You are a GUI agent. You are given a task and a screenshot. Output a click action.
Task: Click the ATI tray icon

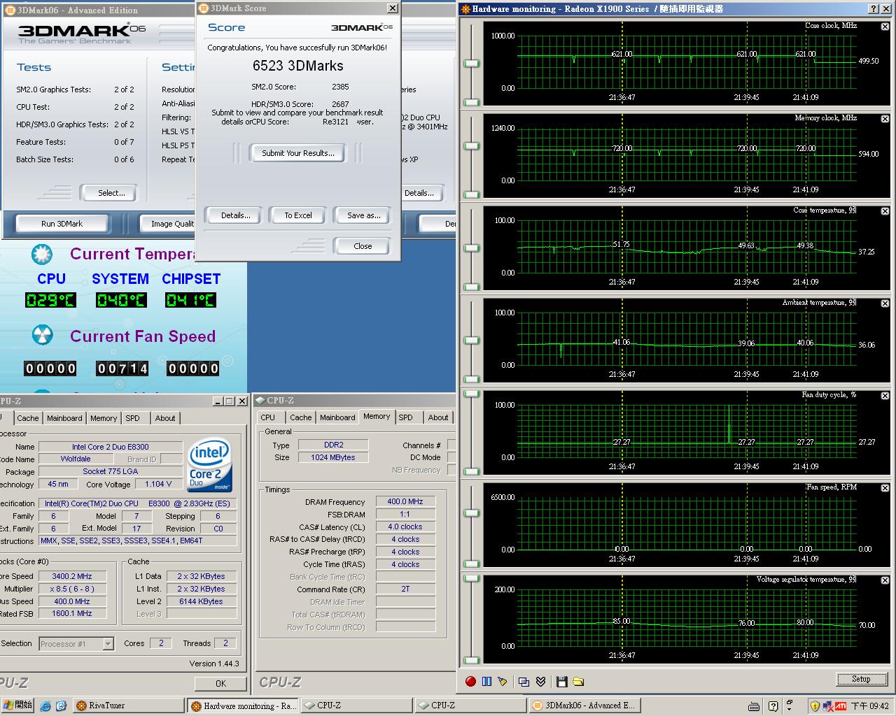(840, 706)
